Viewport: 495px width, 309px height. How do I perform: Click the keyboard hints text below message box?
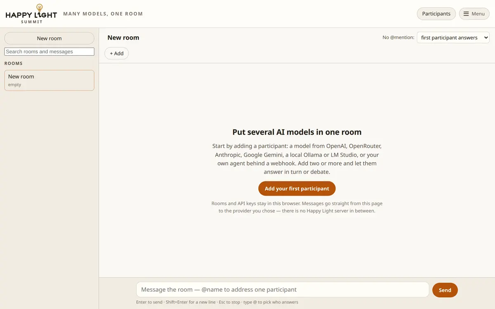(x=217, y=302)
